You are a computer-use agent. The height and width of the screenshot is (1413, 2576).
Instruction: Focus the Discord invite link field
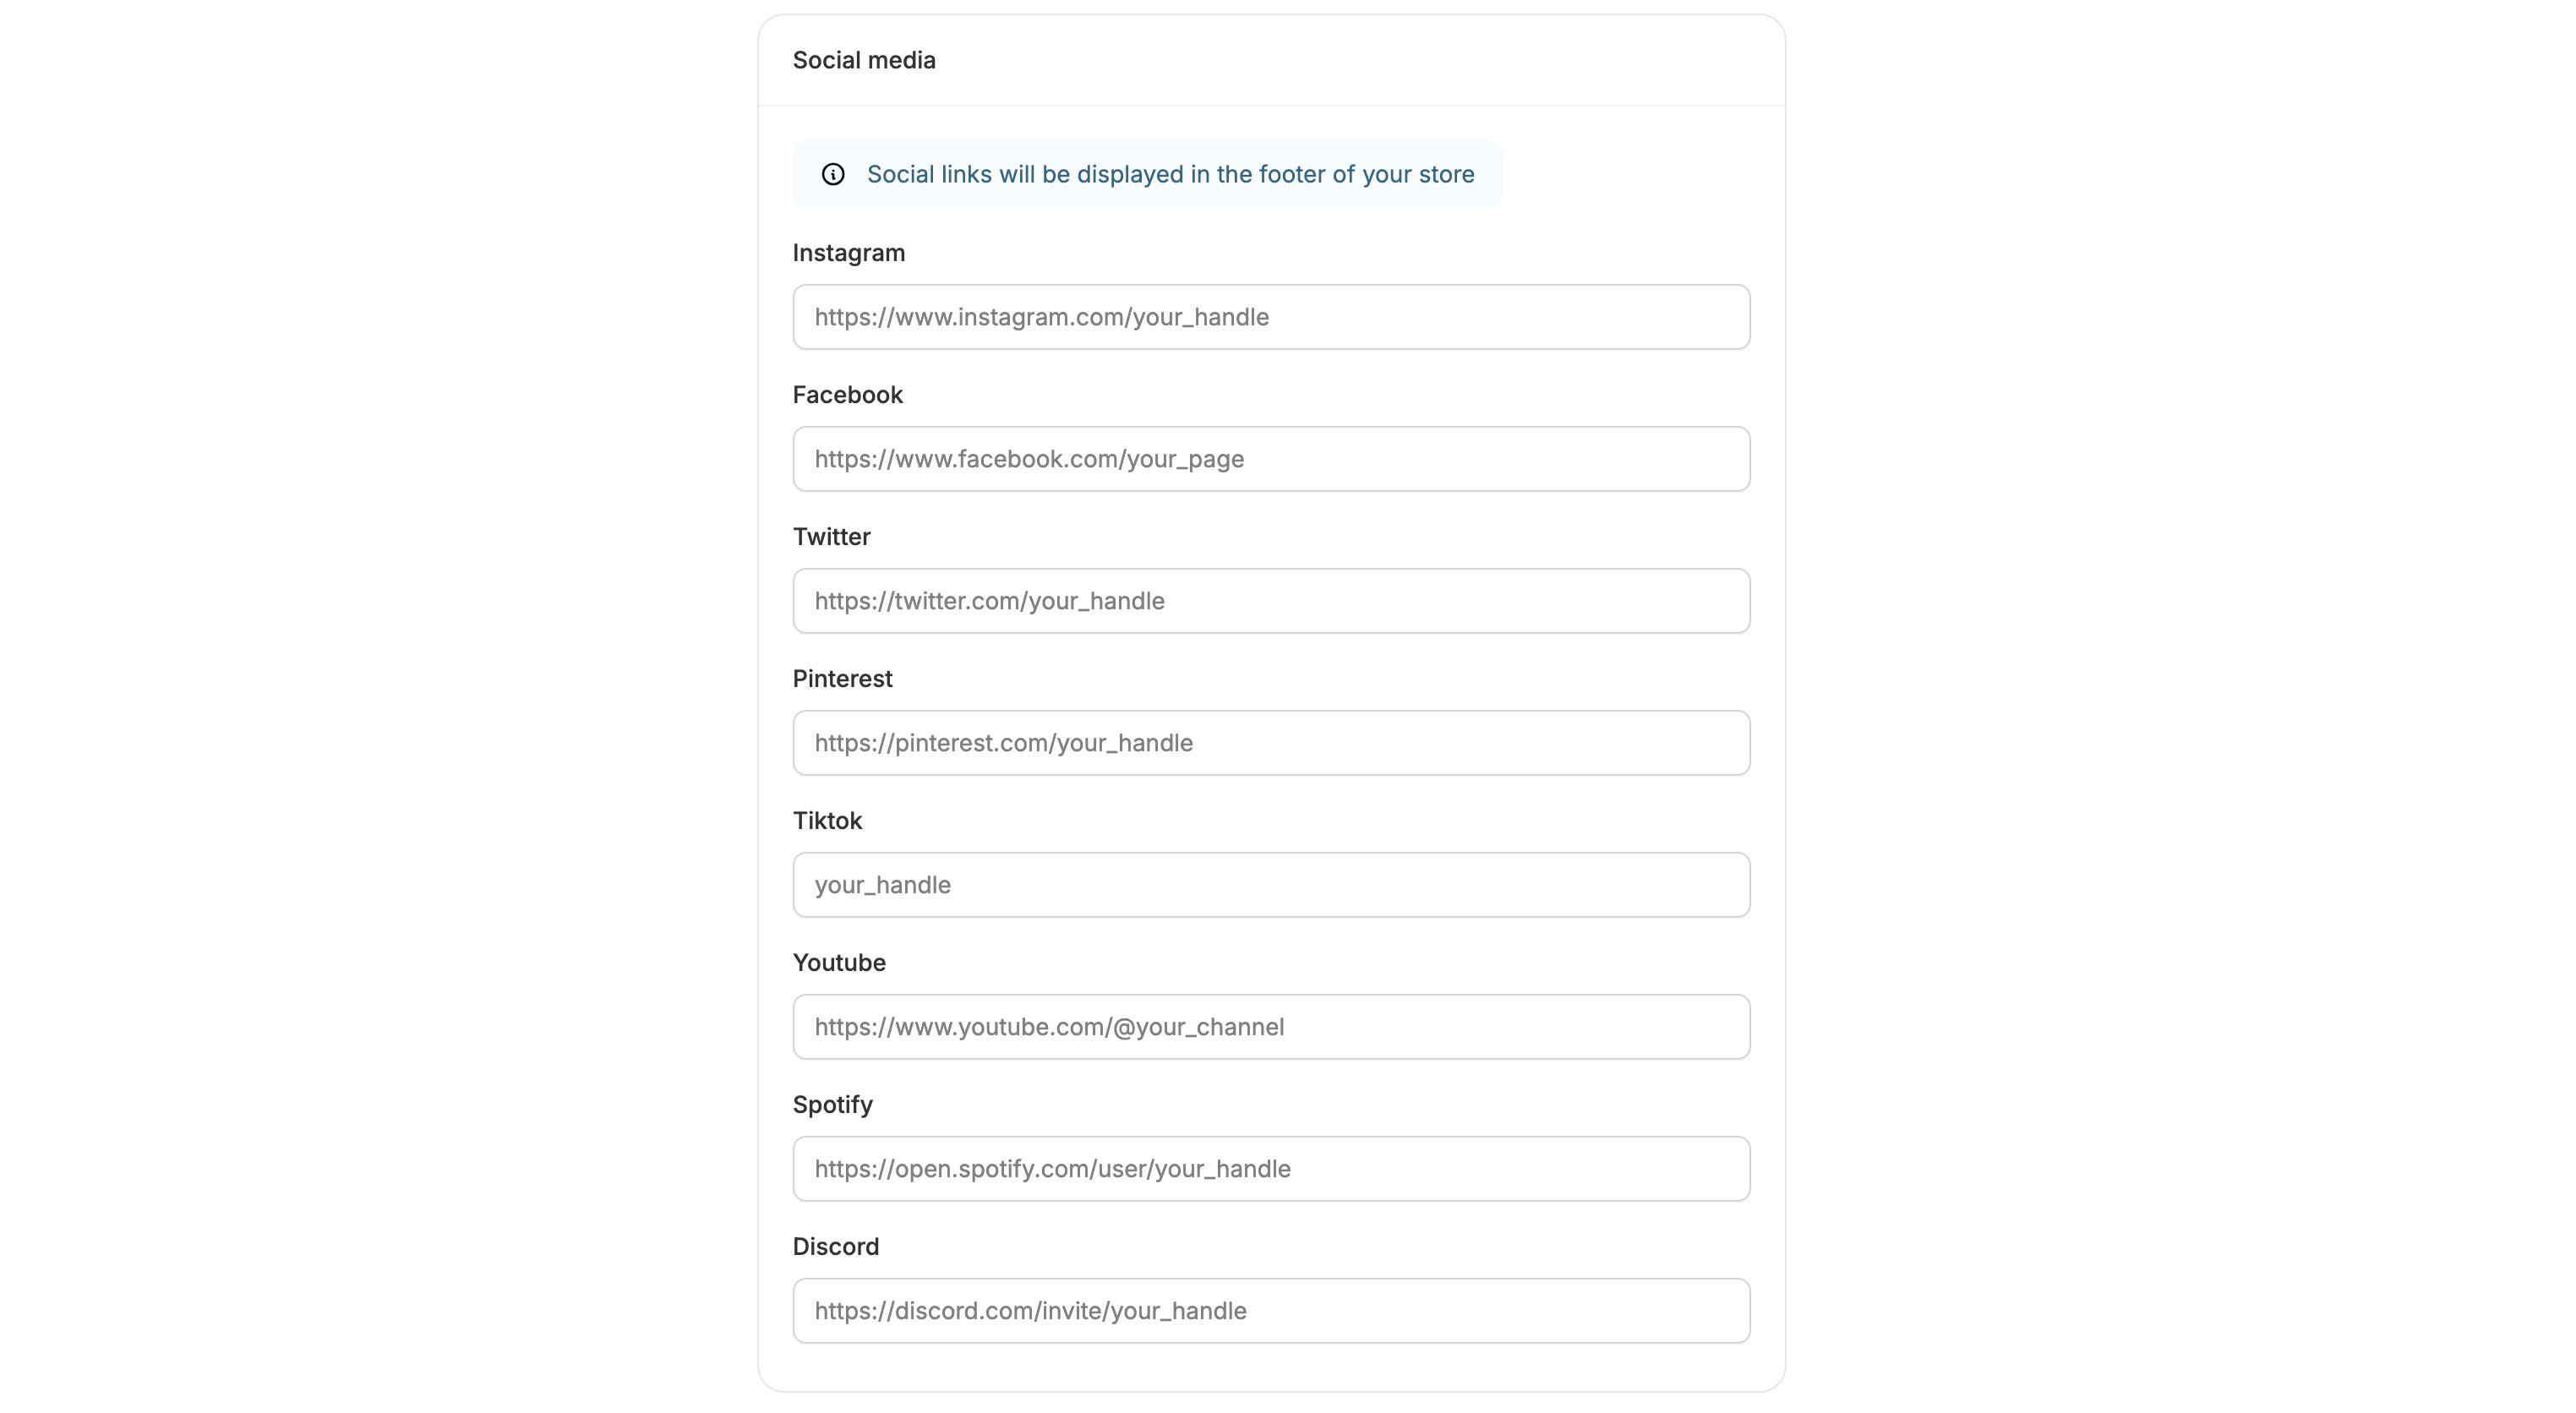pyautogui.click(x=1270, y=1310)
